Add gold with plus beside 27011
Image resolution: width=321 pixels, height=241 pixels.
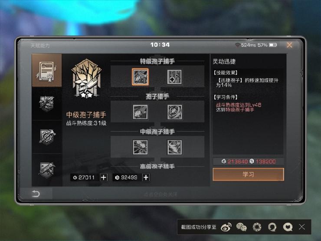[104, 178]
